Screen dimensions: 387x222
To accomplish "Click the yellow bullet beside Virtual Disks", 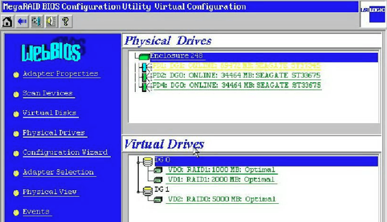I will pos(16,114).
